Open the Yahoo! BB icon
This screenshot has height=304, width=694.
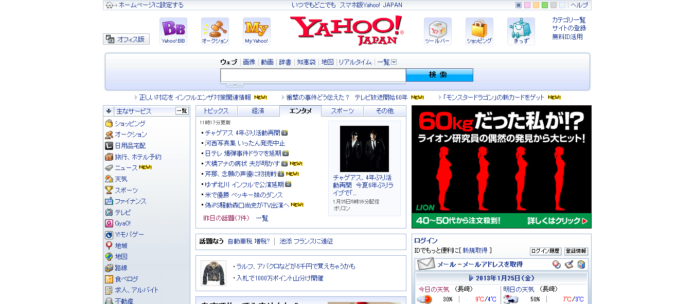[x=173, y=31]
